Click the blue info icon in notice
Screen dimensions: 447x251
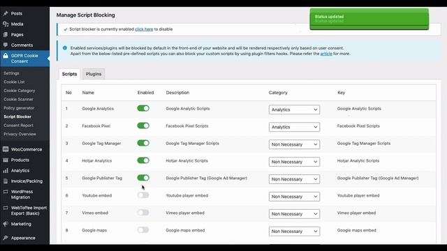[65, 48]
